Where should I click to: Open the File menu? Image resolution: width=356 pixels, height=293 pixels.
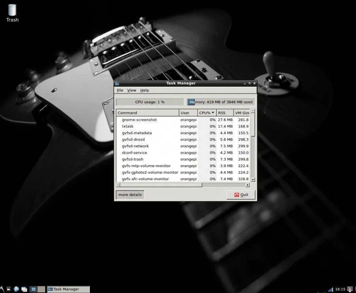click(x=120, y=90)
